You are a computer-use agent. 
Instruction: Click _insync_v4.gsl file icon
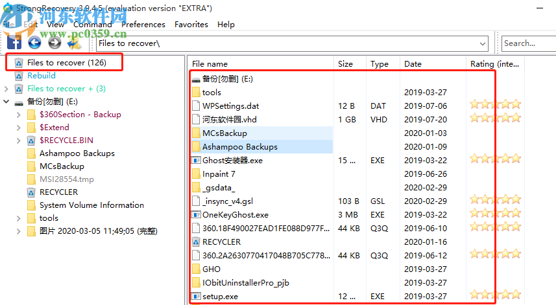196,201
